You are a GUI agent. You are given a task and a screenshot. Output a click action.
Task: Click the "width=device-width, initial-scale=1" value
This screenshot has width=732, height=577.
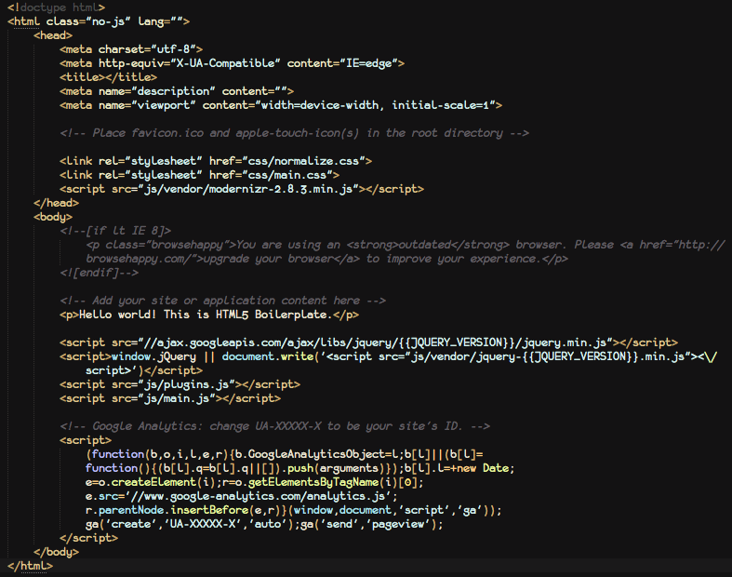[x=376, y=105]
